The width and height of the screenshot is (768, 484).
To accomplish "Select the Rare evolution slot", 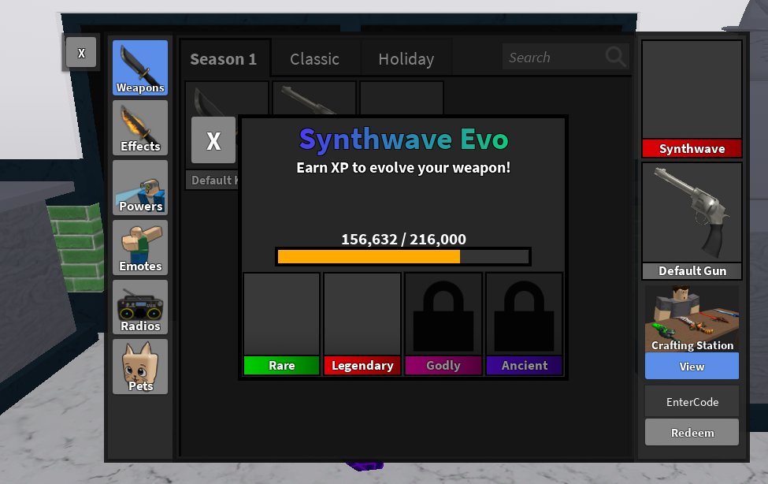I will pos(282,324).
